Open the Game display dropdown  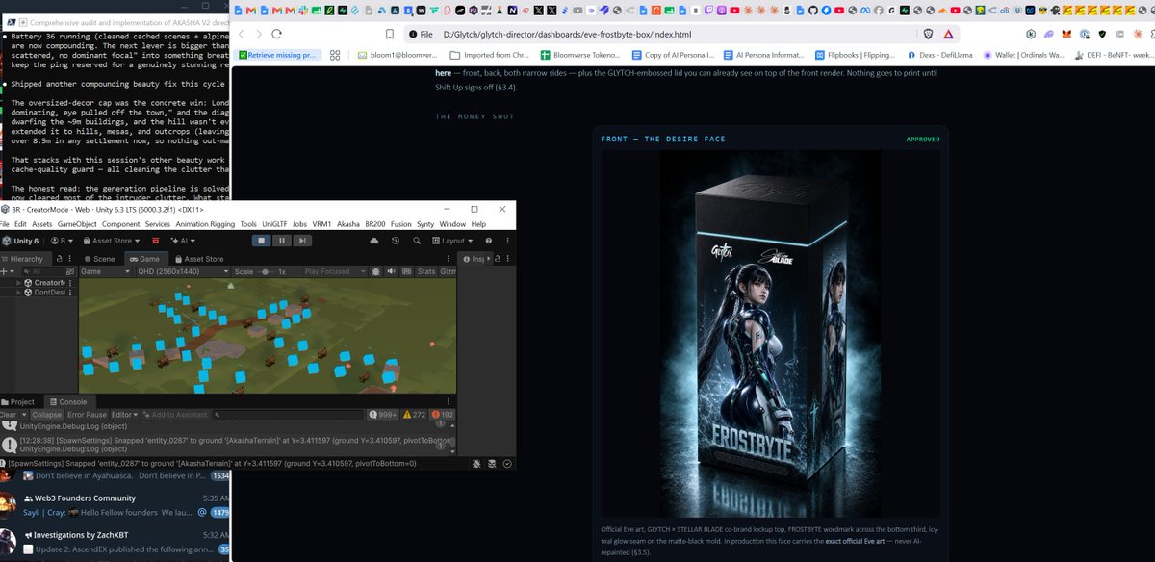(105, 271)
